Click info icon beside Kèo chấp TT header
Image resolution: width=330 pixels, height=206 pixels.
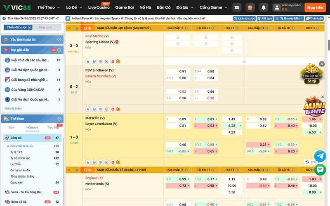pyautogui.click(x=186, y=28)
